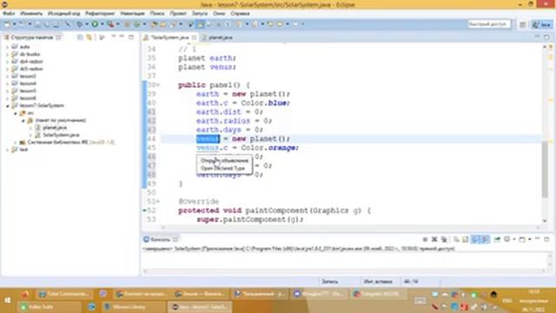The height and width of the screenshot is (313, 556).
Task: Choose Open Declared Type in popup
Action: [x=222, y=168]
